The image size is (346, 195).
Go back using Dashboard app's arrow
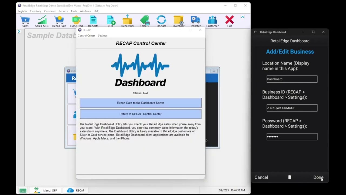tap(255, 32)
